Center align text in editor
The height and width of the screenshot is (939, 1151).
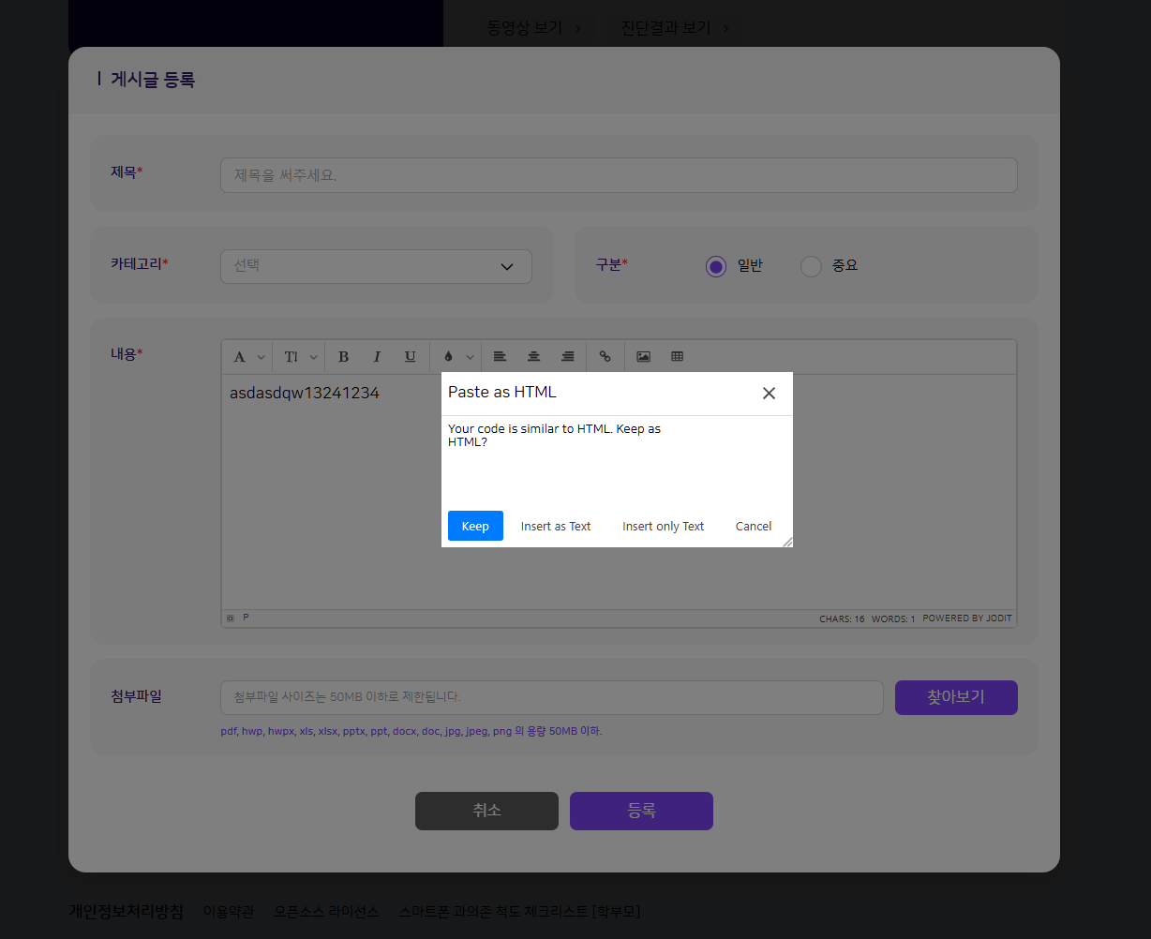533,357
